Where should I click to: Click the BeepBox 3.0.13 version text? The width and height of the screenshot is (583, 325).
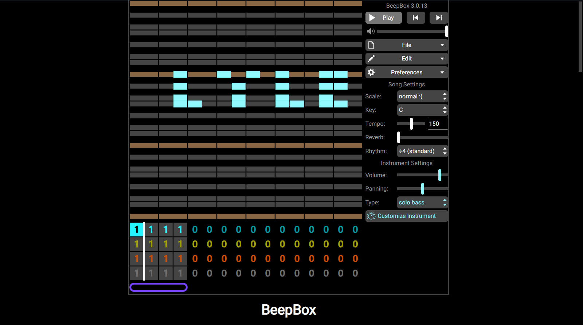(x=407, y=6)
